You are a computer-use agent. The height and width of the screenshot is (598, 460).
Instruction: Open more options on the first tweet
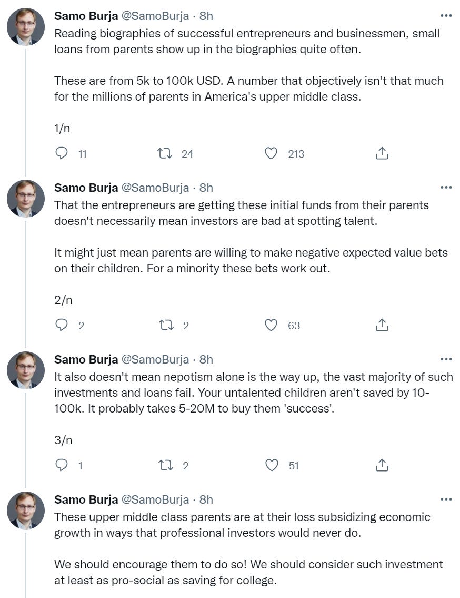(446, 16)
